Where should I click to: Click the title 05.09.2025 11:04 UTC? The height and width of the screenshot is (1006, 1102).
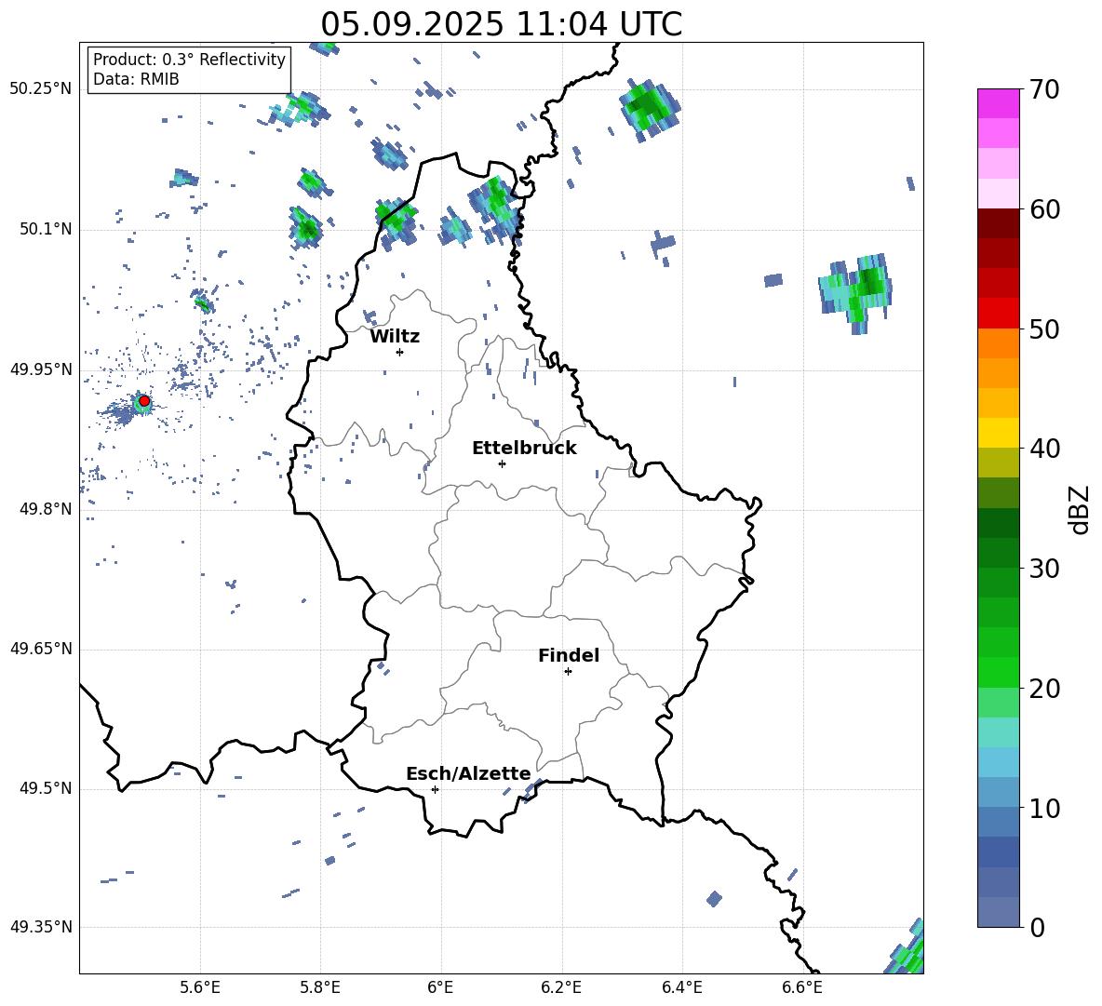pos(501,24)
